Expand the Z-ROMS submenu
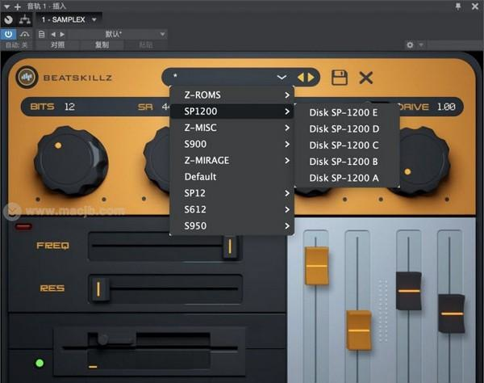 pos(232,95)
